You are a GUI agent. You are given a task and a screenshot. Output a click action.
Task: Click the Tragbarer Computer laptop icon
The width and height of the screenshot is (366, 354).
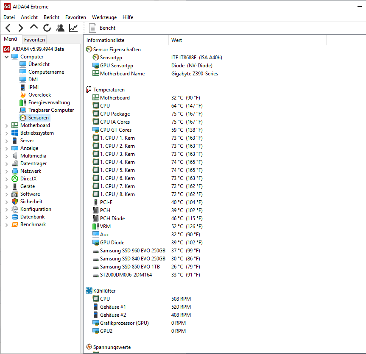23,110
